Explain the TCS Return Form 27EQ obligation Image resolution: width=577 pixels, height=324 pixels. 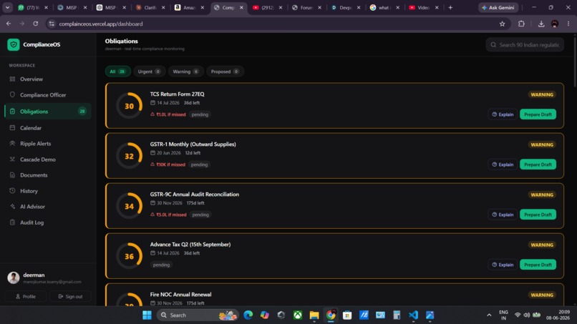(503, 114)
